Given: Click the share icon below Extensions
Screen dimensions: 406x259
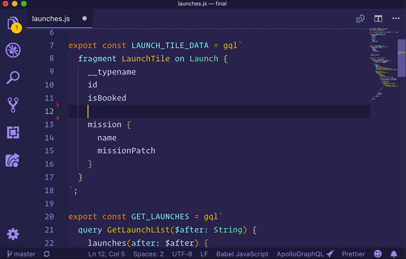Looking at the screenshot, I should [13, 160].
